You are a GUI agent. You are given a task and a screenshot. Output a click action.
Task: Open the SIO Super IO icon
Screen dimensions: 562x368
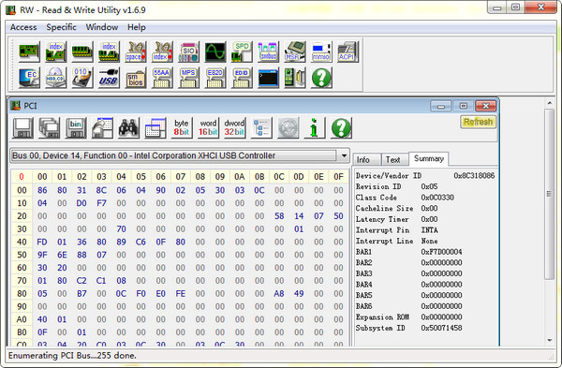(x=188, y=52)
